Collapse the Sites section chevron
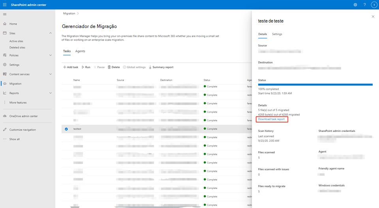The height and width of the screenshot is (208, 379). [x=51, y=33]
